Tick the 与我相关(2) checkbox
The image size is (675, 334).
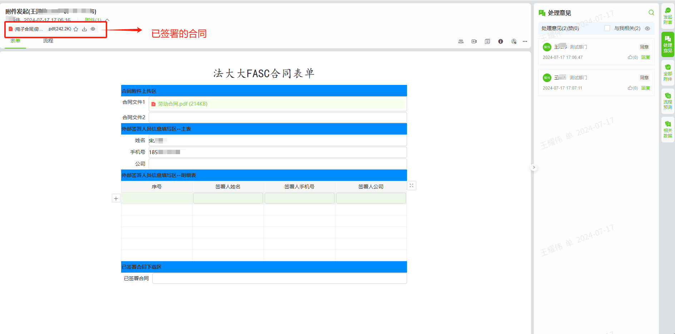[607, 28]
